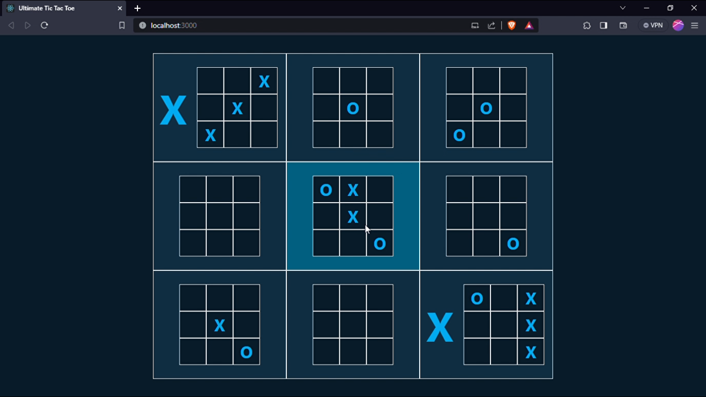This screenshot has height=397, width=706.
Task: Click the empty center cell of bottom-middle board
Action: [353, 325]
